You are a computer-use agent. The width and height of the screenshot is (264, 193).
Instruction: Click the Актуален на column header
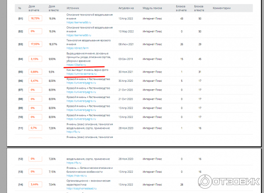tap(126, 8)
